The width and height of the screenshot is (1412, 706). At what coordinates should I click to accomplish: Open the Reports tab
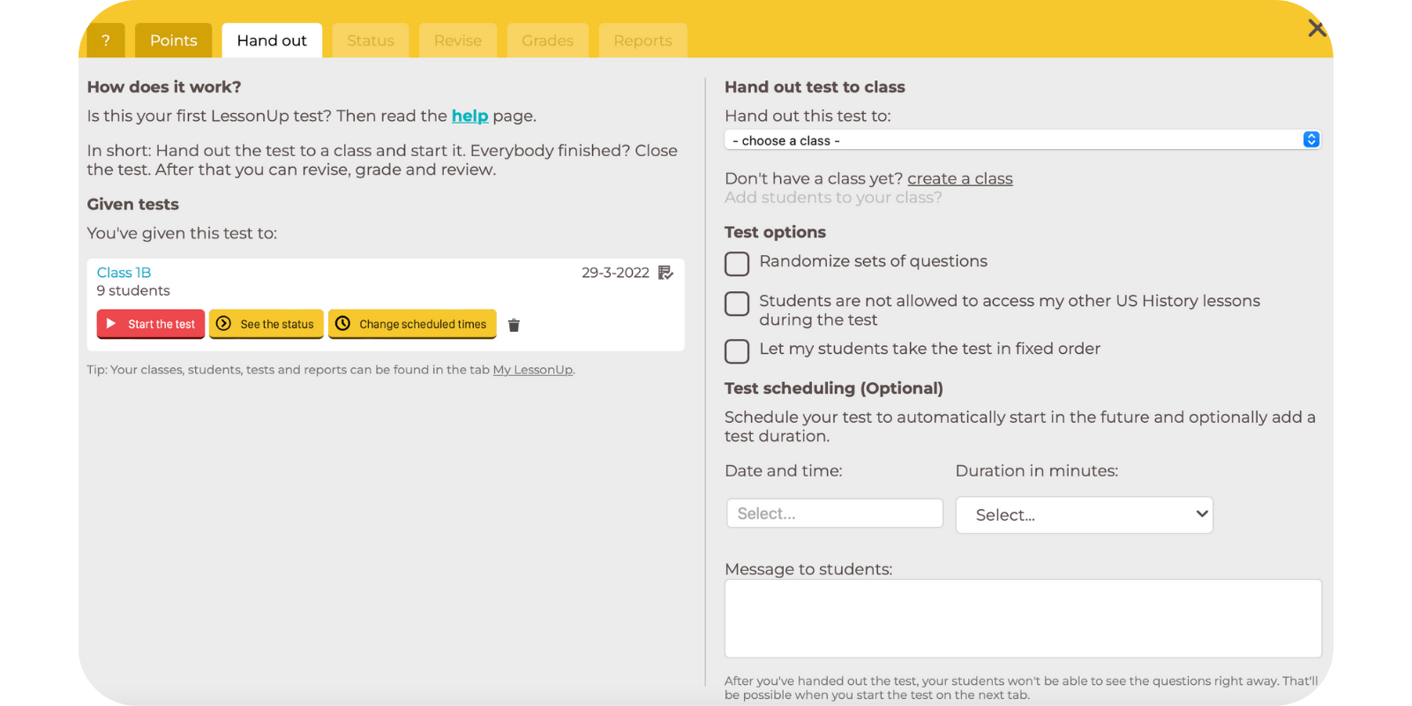click(x=642, y=41)
